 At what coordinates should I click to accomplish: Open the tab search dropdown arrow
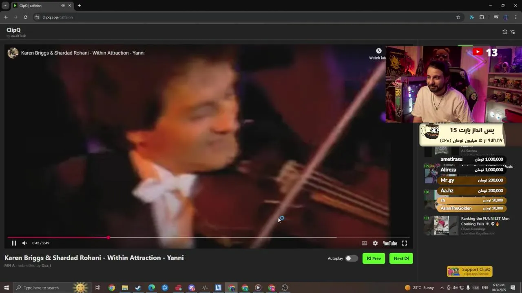click(x=5, y=6)
